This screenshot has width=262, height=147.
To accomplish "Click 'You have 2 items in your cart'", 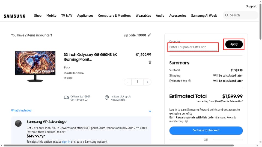I will pos(32,35).
